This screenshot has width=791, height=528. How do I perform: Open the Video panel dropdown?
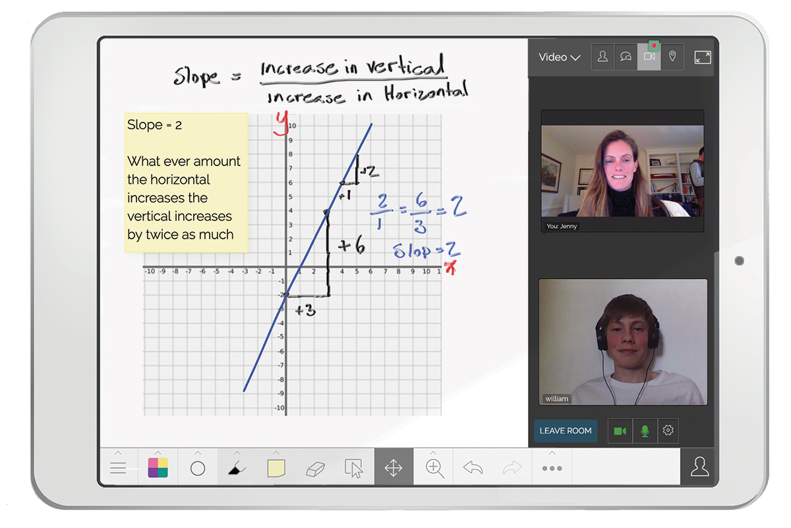click(x=559, y=57)
